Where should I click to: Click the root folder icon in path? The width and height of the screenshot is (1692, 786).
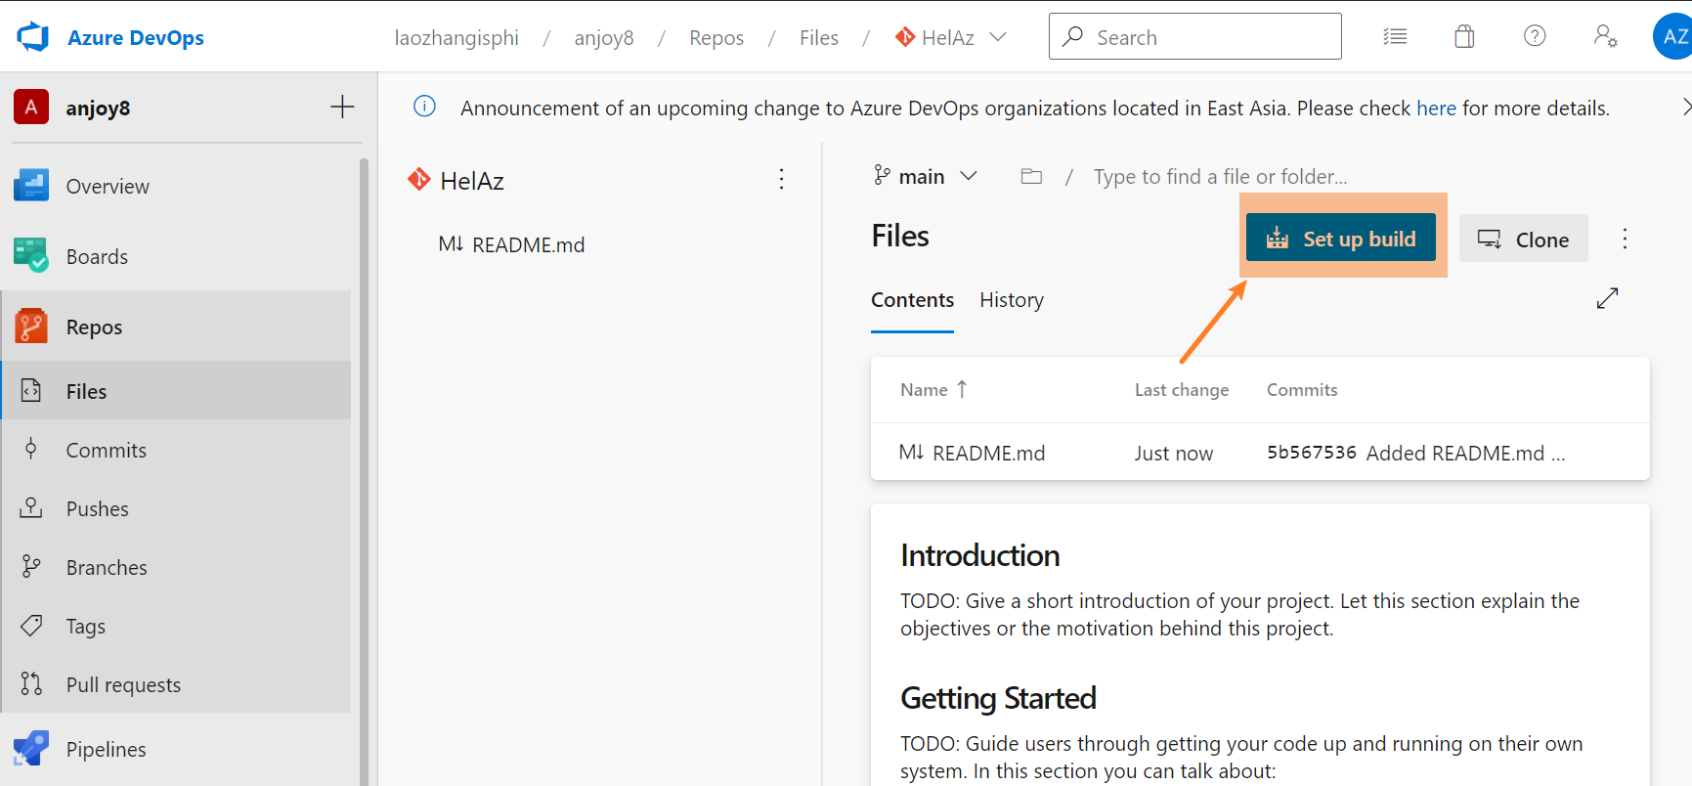[x=1031, y=176]
